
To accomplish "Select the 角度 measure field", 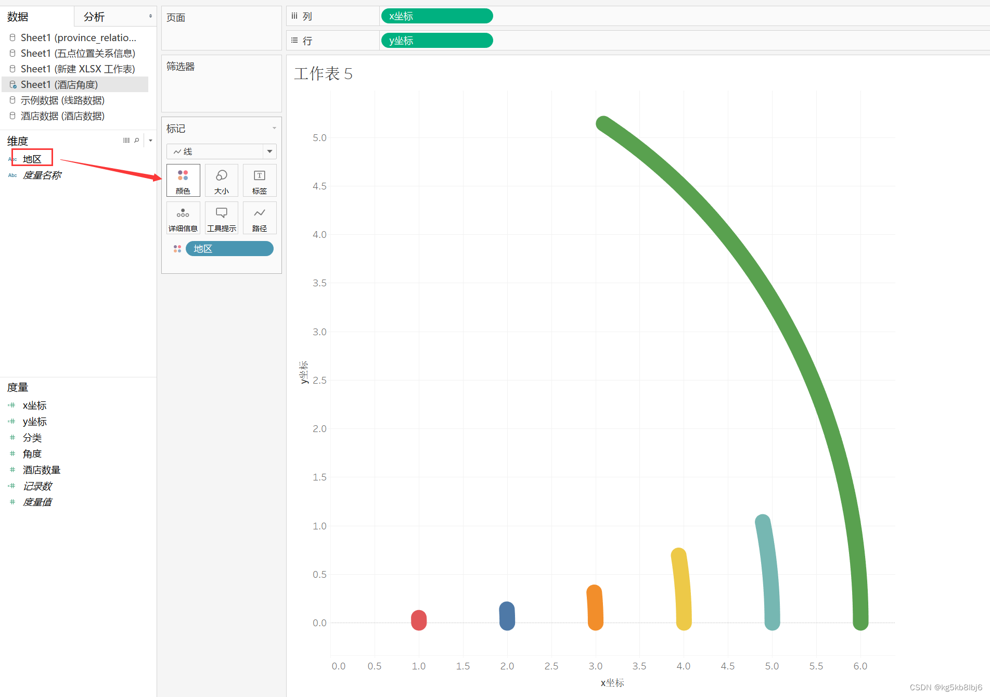I will tap(32, 453).
